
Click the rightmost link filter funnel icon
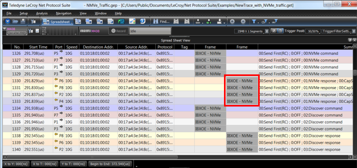tap(275, 22)
